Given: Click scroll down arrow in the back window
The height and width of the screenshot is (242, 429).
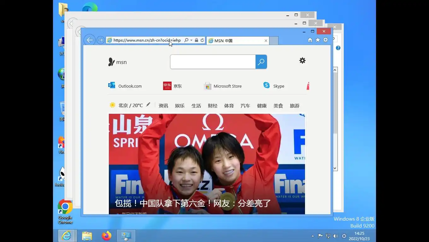Looking at the screenshot, I should click(335, 168).
